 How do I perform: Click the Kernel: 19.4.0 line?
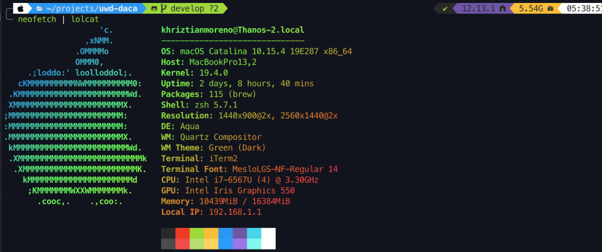tap(194, 73)
